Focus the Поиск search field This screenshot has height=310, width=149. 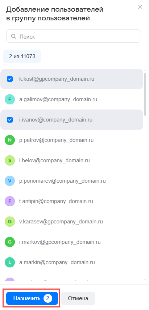click(74, 36)
